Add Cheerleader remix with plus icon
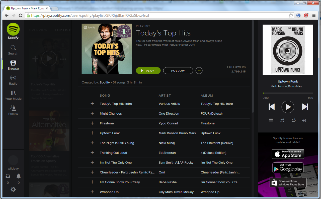Screen dimensions: 321x199 [92, 172]
